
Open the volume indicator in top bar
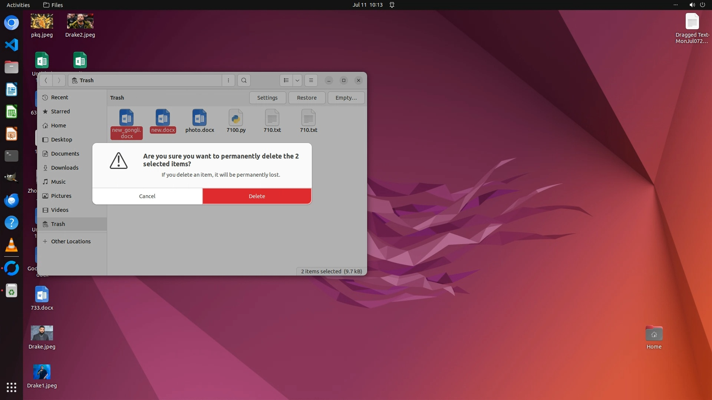[x=692, y=5]
